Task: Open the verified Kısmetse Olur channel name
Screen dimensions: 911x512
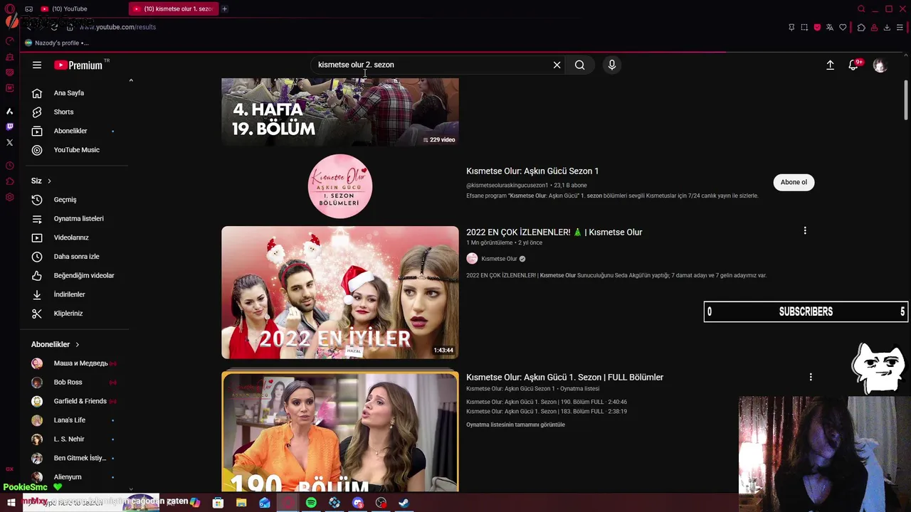Action: tap(499, 259)
